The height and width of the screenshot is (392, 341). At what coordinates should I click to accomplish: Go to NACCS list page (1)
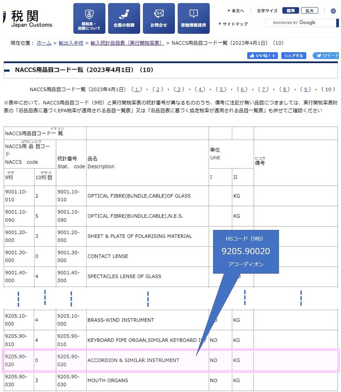click(136, 89)
